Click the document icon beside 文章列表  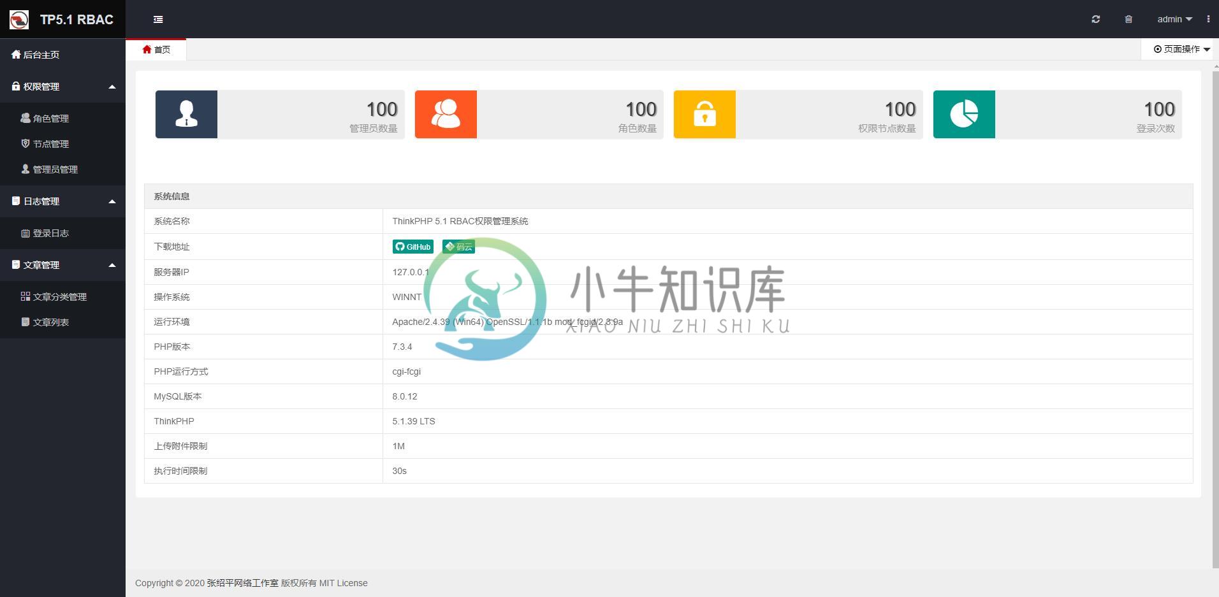coord(26,322)
